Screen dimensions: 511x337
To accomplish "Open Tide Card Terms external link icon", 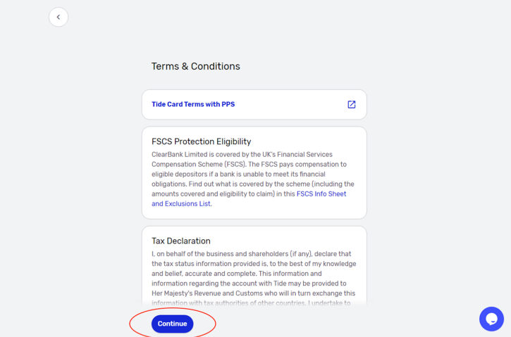I will tap(351, 104).
